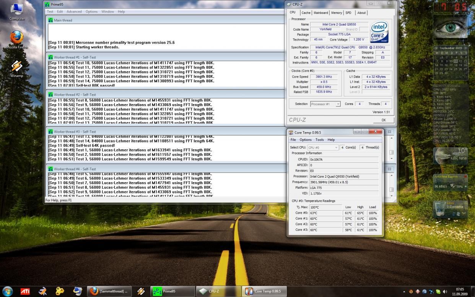Click the Main thread window icon
475x297 pixels.
click(x=50, y=20)
